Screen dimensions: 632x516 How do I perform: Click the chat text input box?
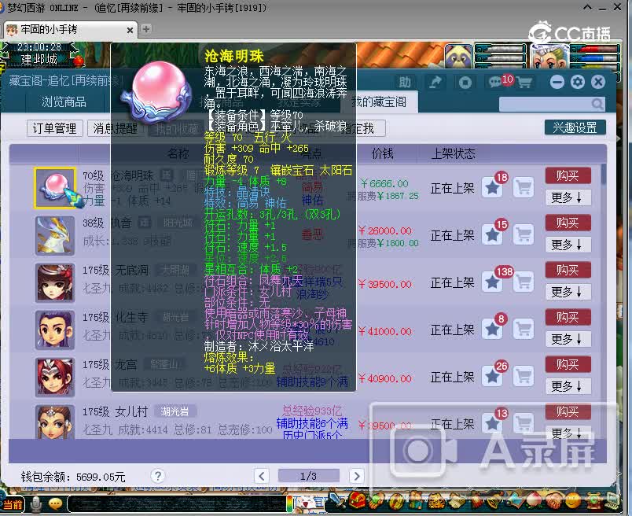click(x=177, y=504)
